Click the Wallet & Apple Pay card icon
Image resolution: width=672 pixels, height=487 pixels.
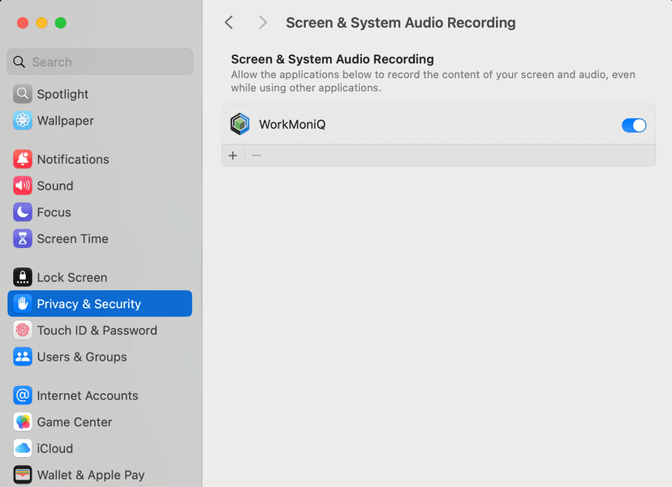pos(22,475)
